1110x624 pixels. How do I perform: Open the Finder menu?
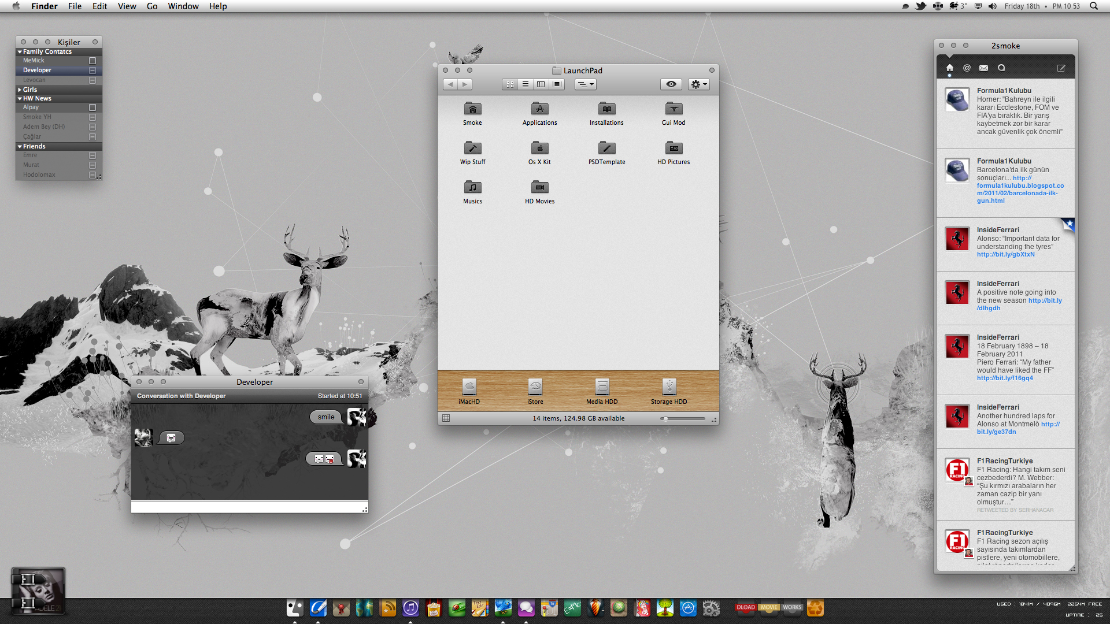(44, 6)
